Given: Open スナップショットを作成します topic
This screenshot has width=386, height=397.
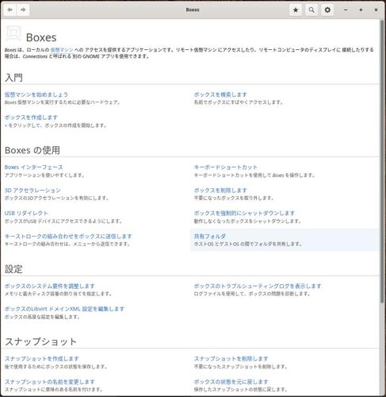Looking at the screenshot, I should [x=42, y=359].
